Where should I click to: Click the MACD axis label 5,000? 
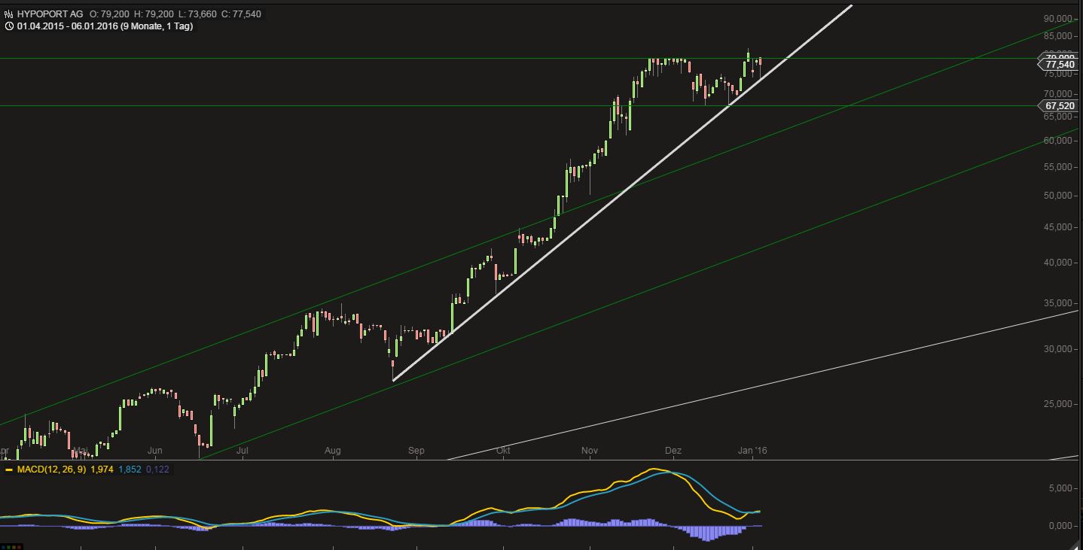(1062, 488)
